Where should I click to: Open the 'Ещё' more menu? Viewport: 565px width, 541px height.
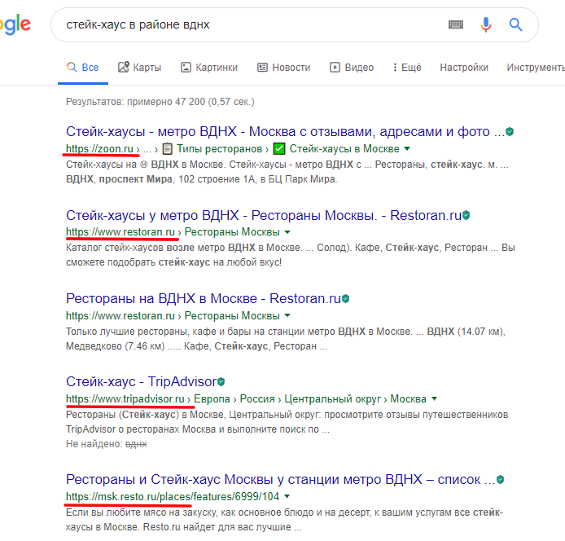(407, 68)
